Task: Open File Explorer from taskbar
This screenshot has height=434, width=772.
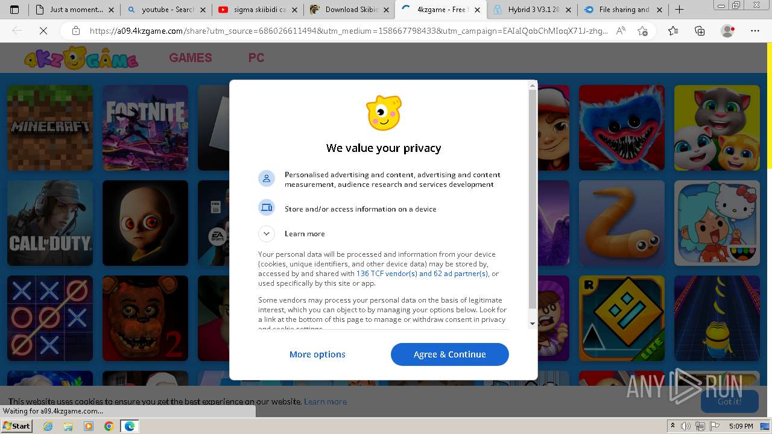Action: [68, 426]
